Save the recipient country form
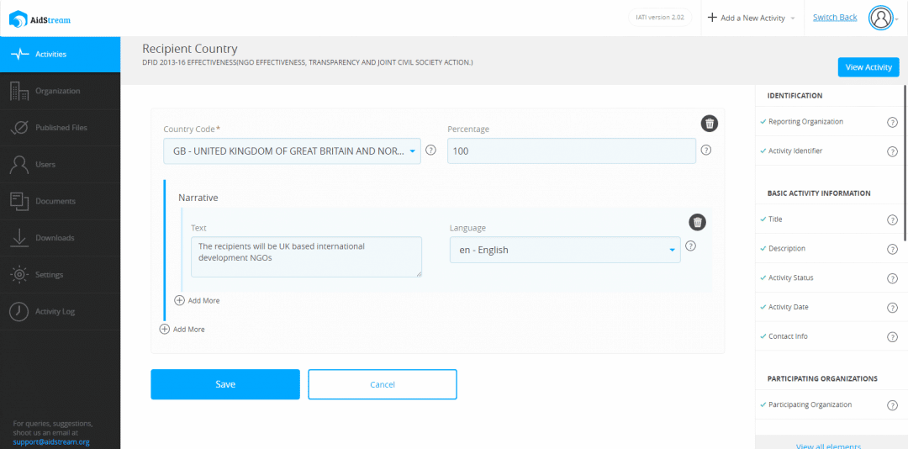This screenshot has height=449, width=908. (225, 384)
